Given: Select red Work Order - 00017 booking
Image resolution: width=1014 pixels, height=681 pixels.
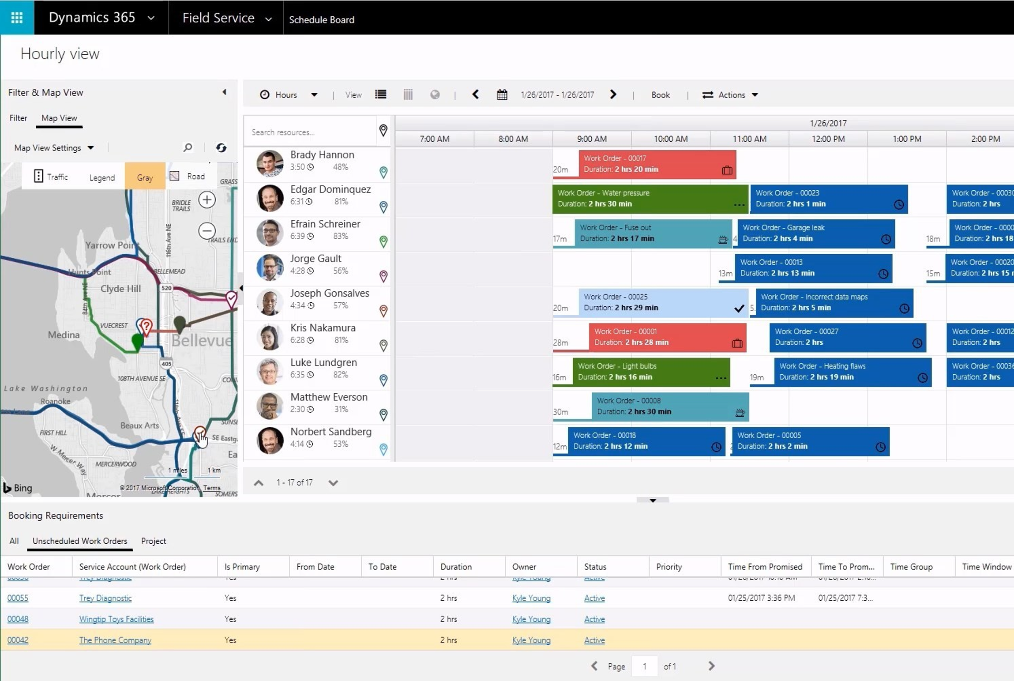Looking at the screenshot, I should pyautogui.click(x=657, y=164).
